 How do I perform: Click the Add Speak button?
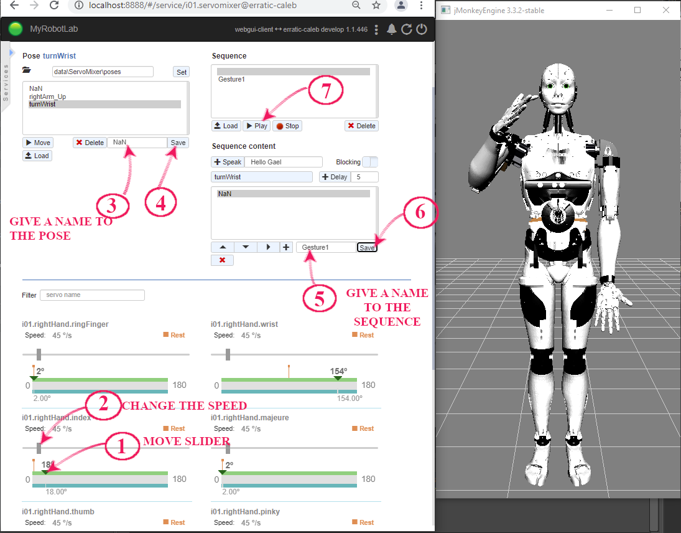(x=227, y=162)
